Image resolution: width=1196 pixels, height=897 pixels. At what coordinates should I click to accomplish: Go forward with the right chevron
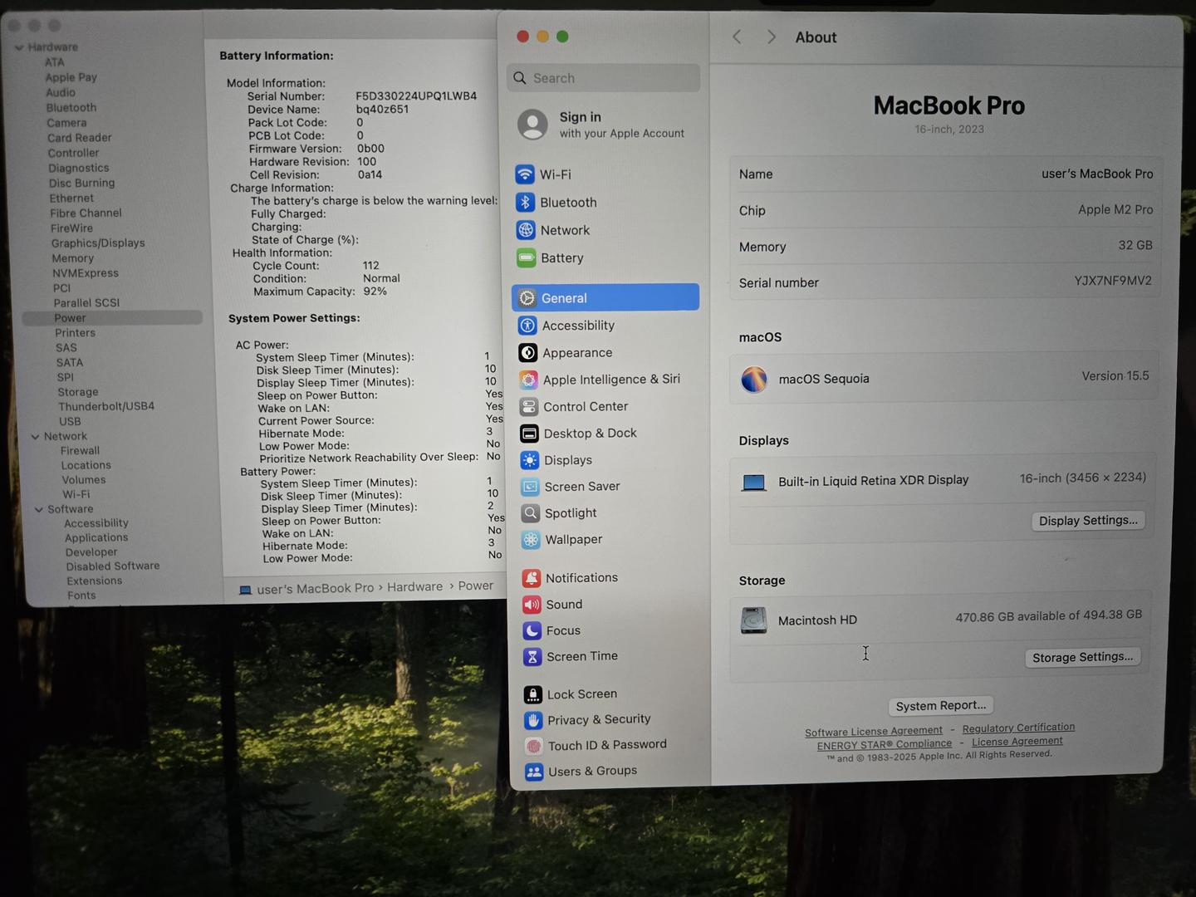771,37
